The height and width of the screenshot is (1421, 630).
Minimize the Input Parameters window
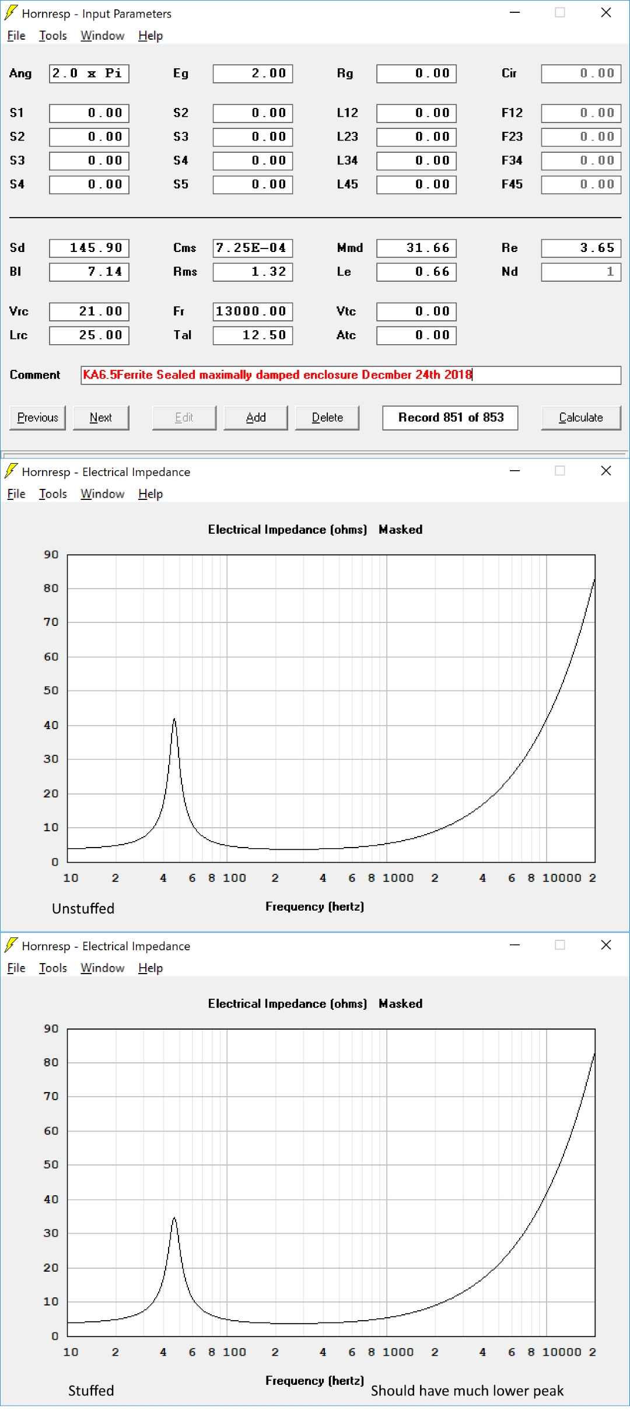tap(514, 12)
